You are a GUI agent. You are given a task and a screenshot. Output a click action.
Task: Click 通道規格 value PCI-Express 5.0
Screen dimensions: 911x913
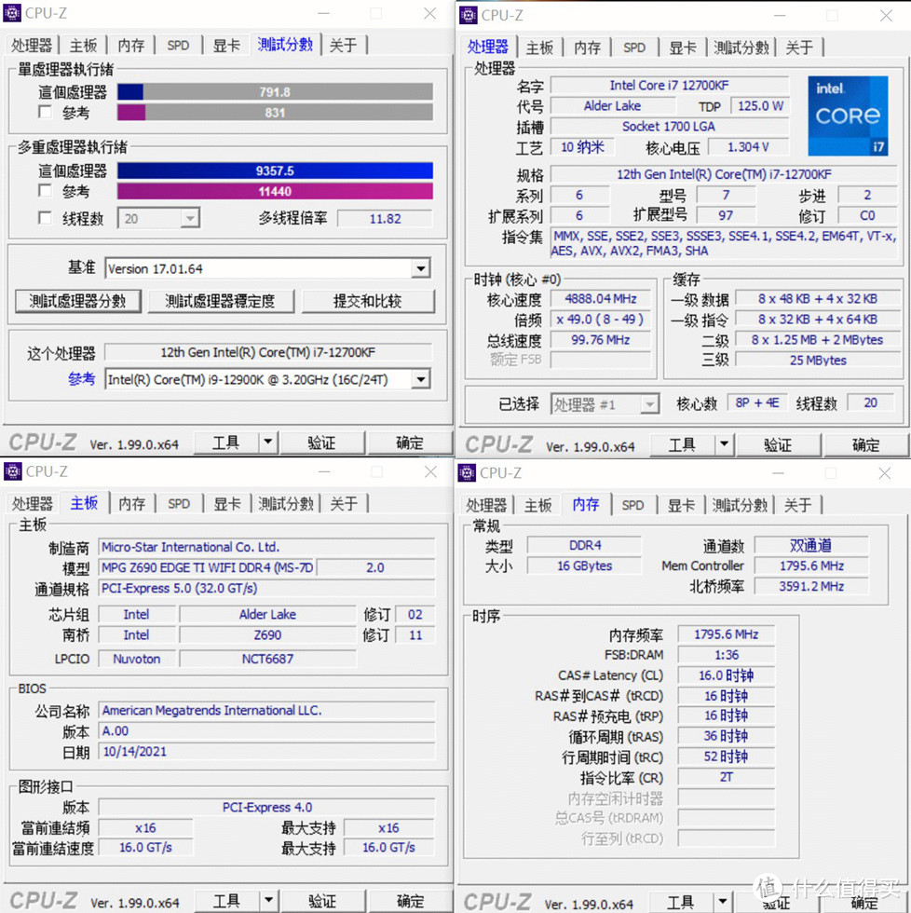tap(266, 588)
